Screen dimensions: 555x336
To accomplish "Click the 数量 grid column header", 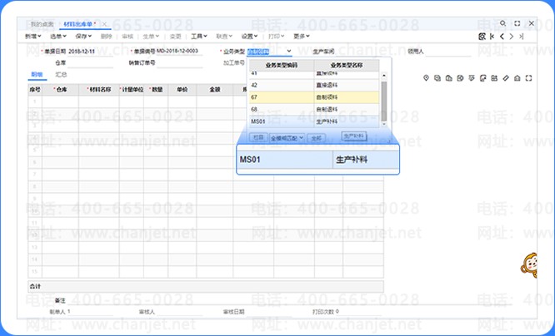I will pos(156,90).
